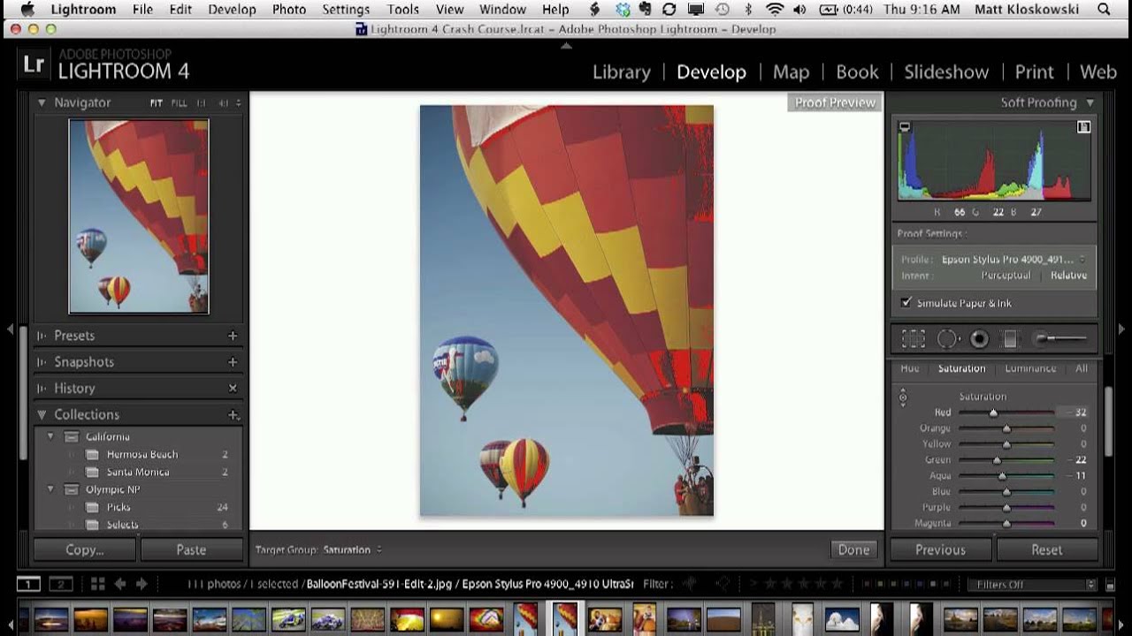Screen dimensions: 1132x636
Task: Select the Spot Removal tool
Action: [x=948, y=338]
